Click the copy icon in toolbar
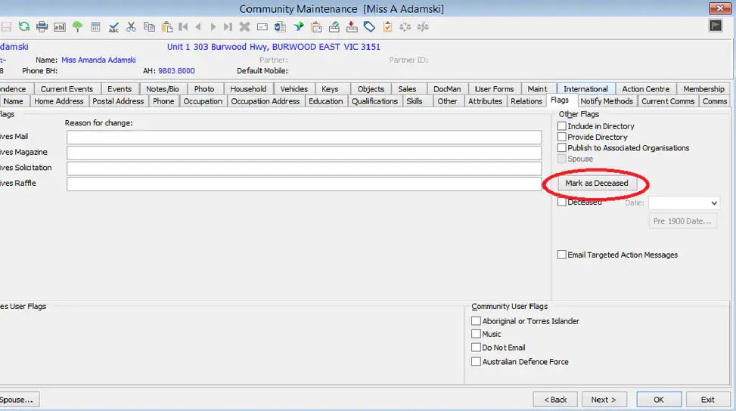This screenshot has height=411, width=736. tap(149, 26)
